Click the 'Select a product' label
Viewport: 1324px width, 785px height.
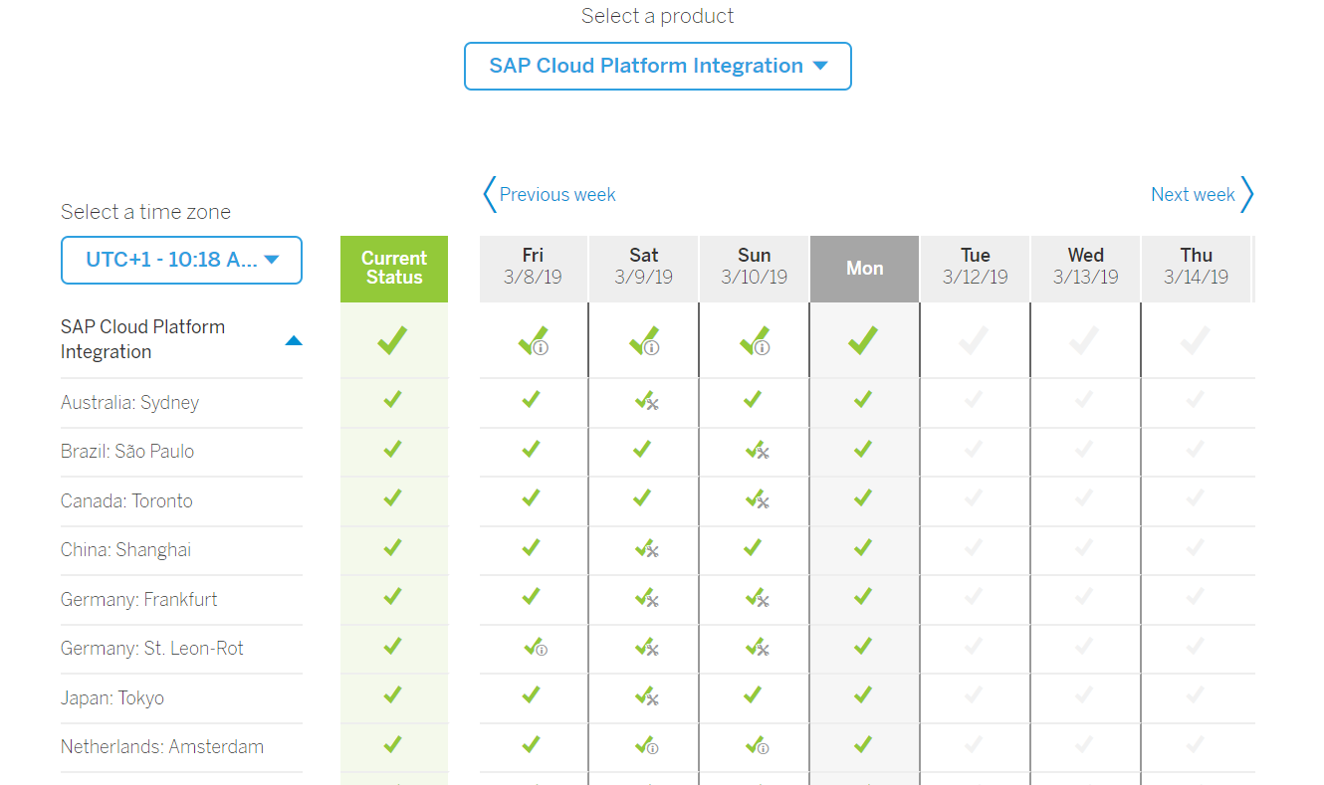658,16
